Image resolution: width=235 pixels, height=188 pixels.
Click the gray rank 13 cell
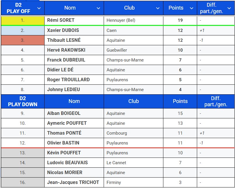[23, 153]
